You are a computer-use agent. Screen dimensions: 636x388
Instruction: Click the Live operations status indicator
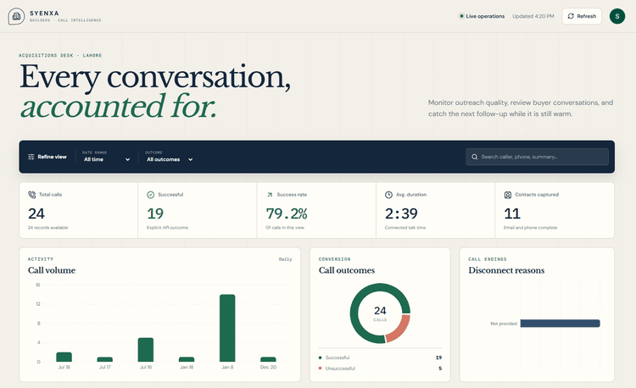(x=482, y=16)
